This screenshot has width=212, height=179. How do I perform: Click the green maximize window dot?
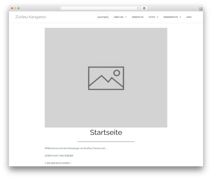pos(19,8)
